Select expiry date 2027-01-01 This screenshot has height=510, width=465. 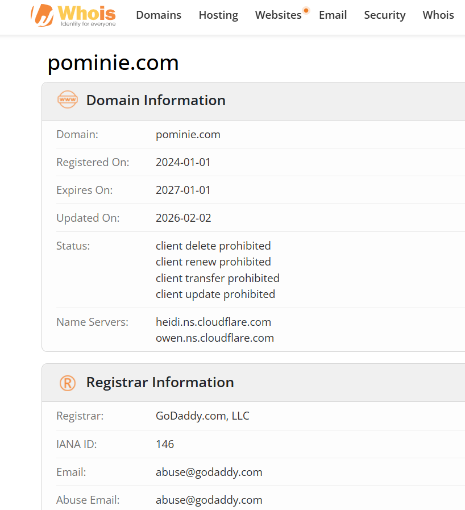(x=183, y=190)
